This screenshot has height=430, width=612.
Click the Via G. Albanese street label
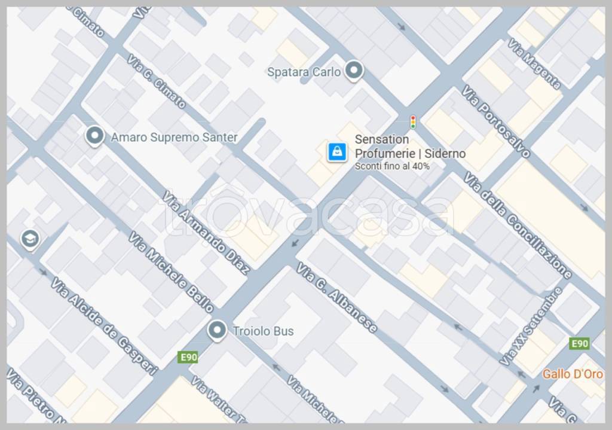coord(336,298)
